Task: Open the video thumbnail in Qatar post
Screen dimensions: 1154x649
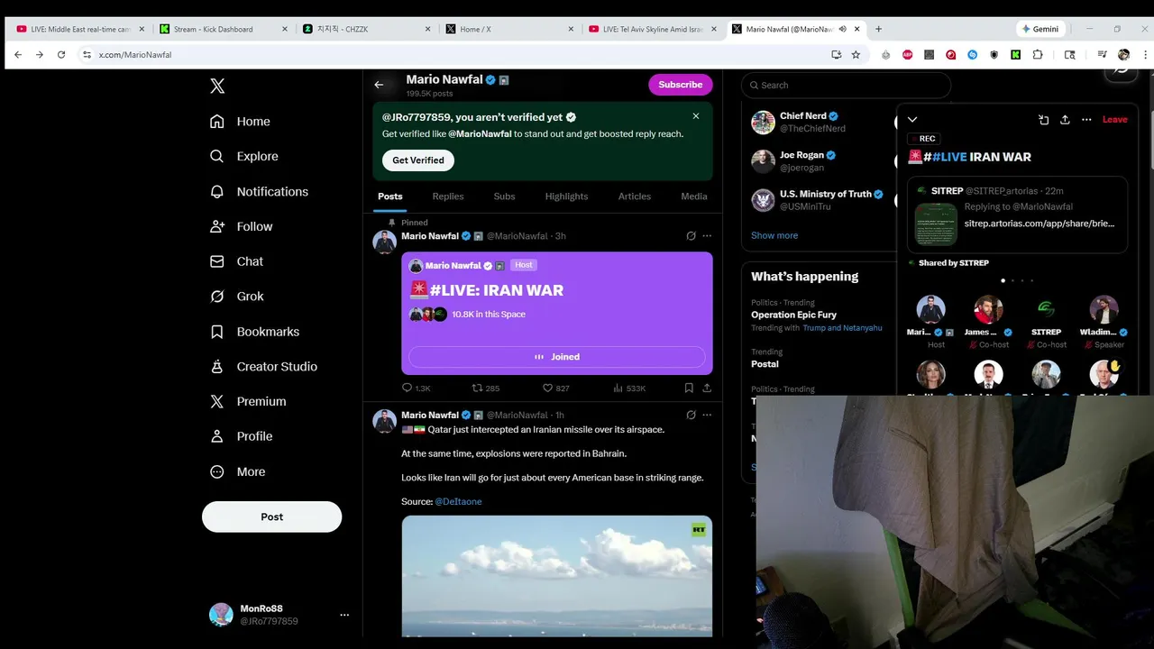Action: pyautogui.click(x=556, y=576)
